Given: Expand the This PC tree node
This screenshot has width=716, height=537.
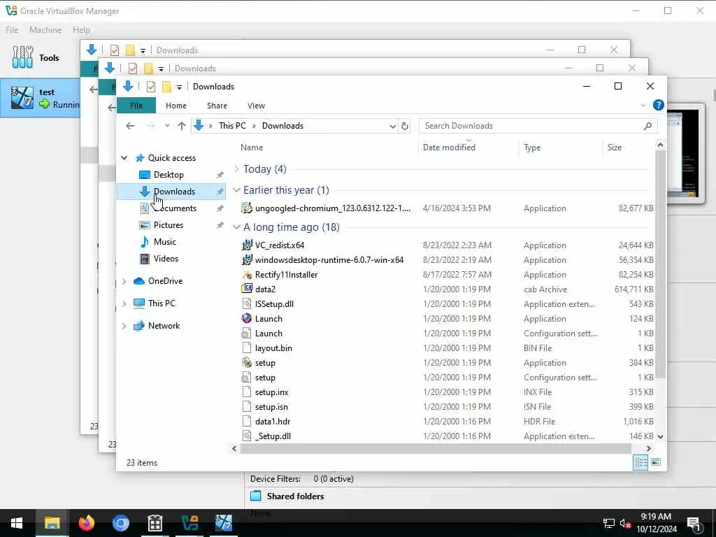Looking at the screenshot, I should pos(124,303).
